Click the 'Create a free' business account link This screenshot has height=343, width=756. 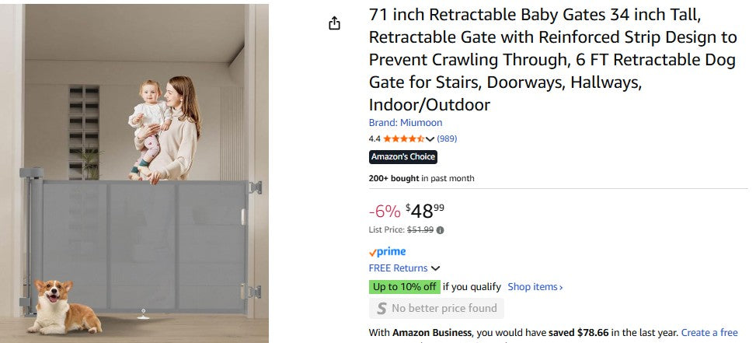point(709,333)
